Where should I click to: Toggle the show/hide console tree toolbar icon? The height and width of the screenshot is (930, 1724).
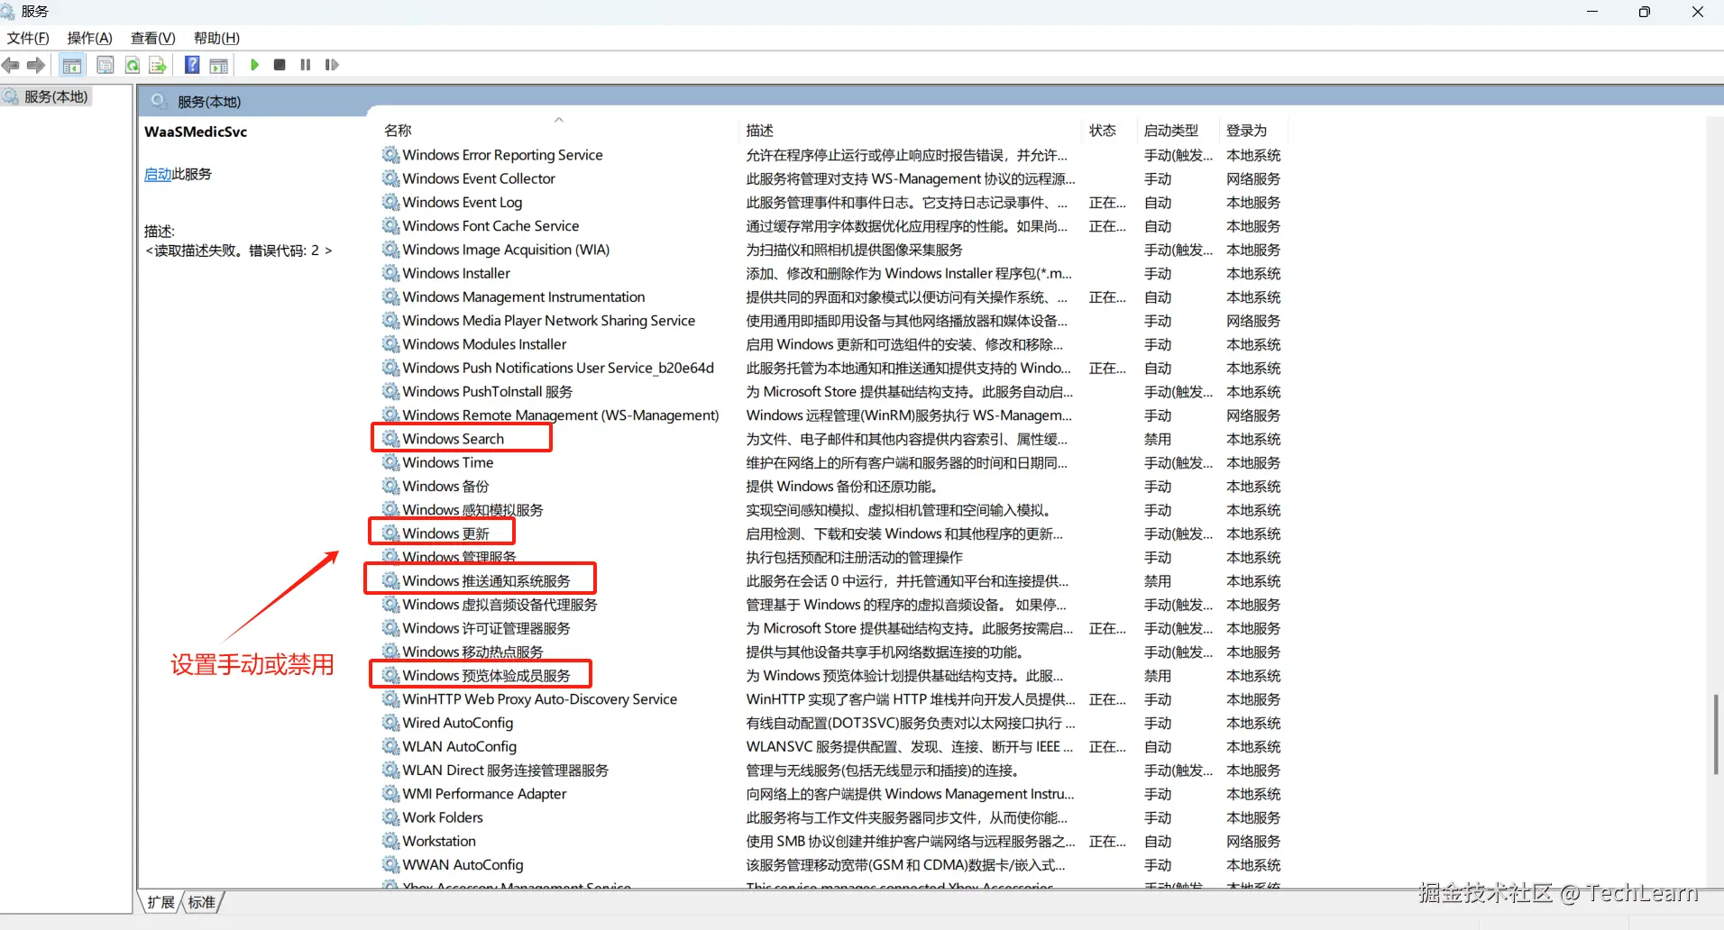72,65
